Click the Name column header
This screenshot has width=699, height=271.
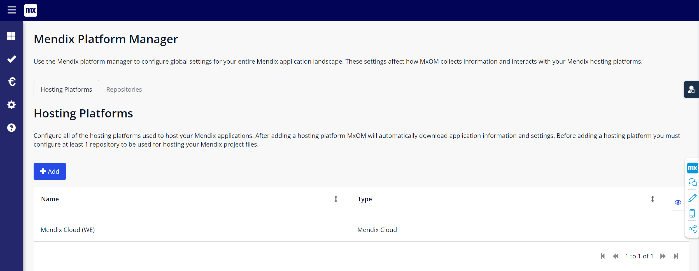[50, 199]
